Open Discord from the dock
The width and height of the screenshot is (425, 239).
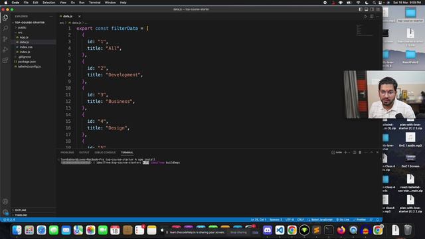tap(267, 230)
